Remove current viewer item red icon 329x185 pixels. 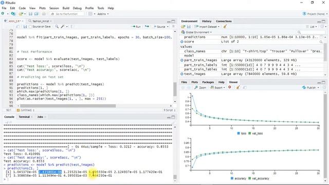230,87
